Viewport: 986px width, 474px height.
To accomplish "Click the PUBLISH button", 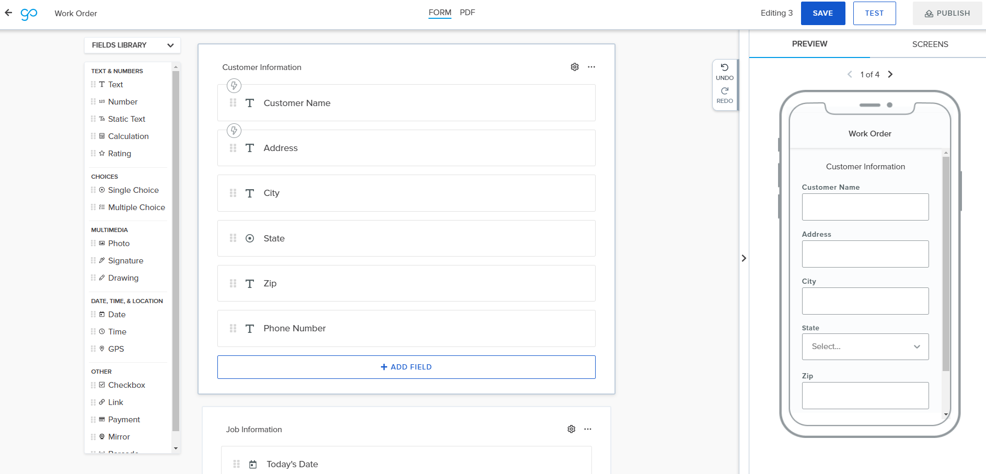I will (947, 14).
